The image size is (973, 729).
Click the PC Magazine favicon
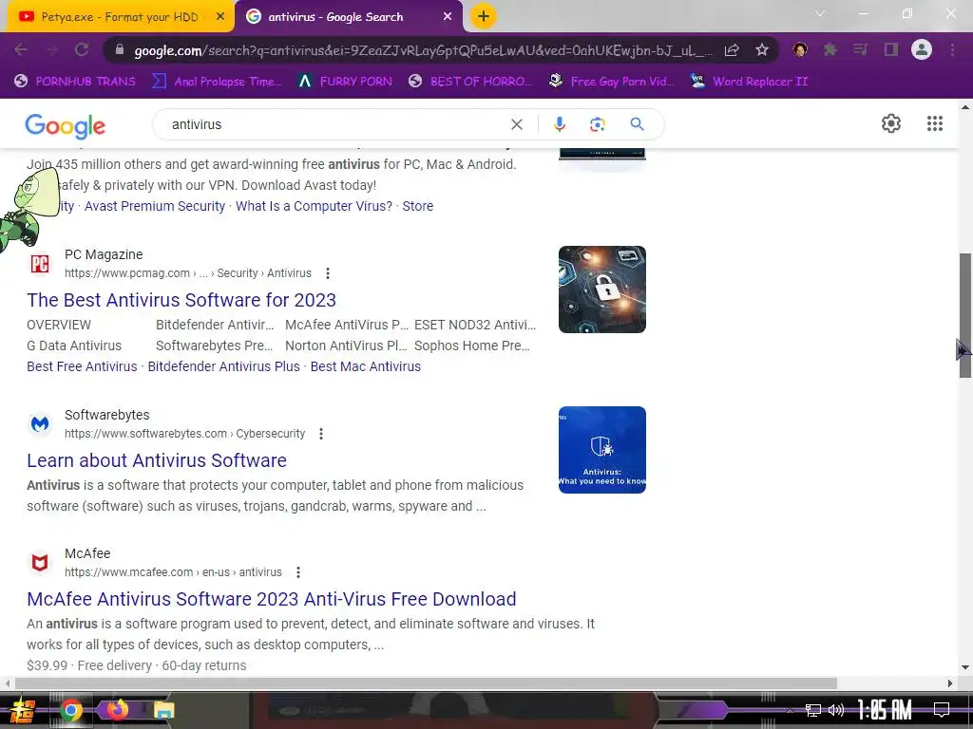(40, 264)
